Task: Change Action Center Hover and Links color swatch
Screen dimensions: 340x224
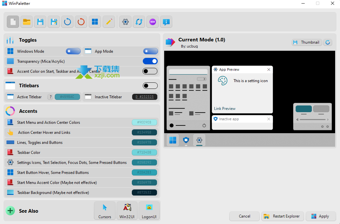Action: point(144,133)
